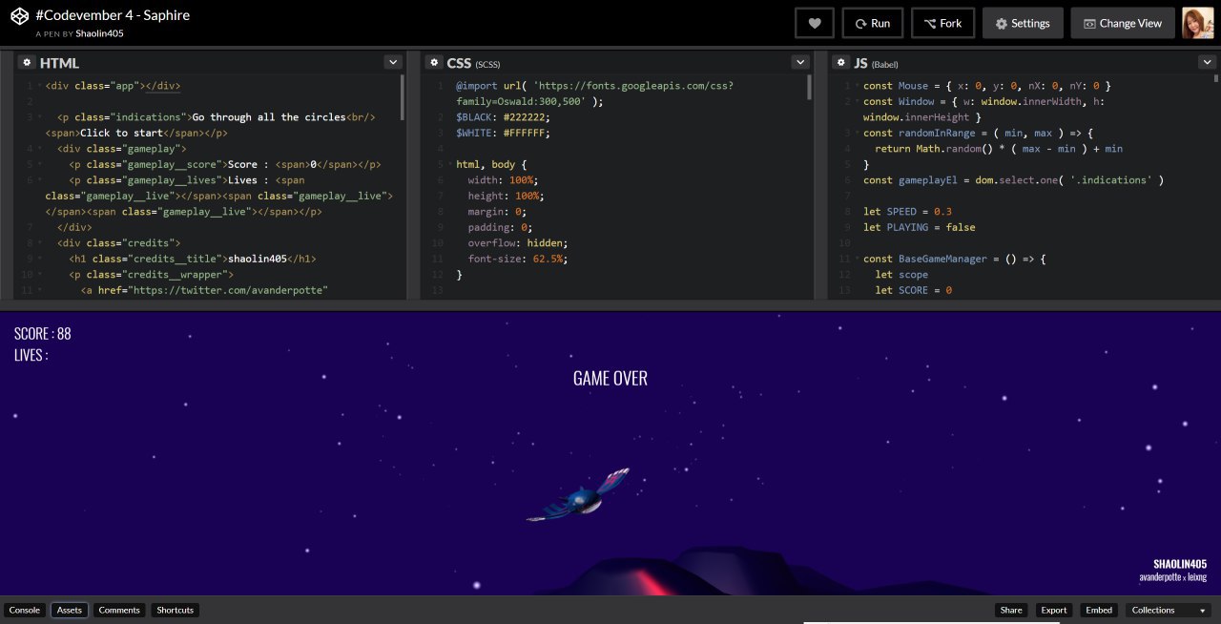Click the Shaolin405 author link
1221x624 pixels.
(x=99, y=33)
